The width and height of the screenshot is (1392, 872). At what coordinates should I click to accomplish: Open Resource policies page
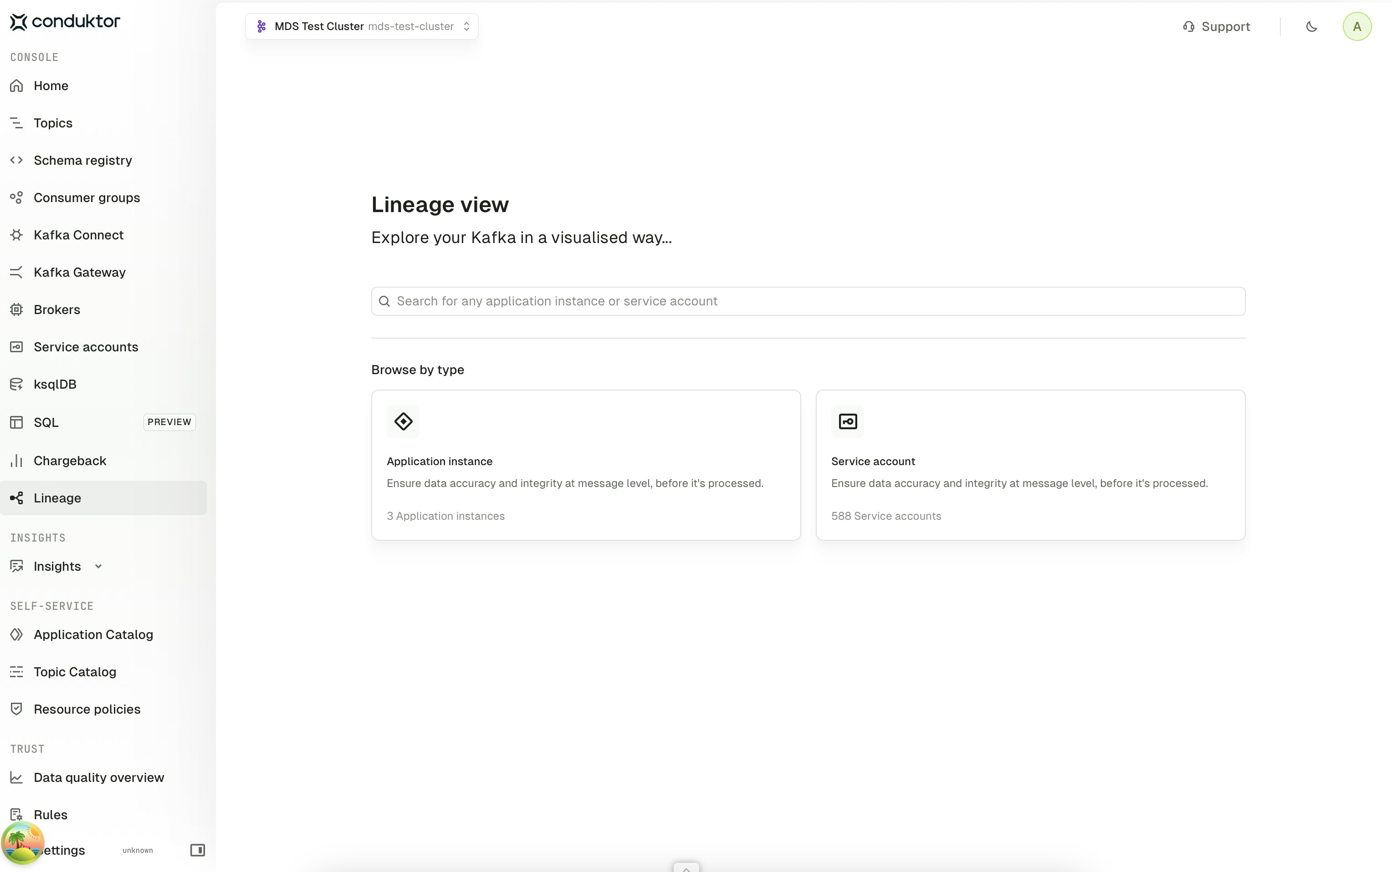103,709
